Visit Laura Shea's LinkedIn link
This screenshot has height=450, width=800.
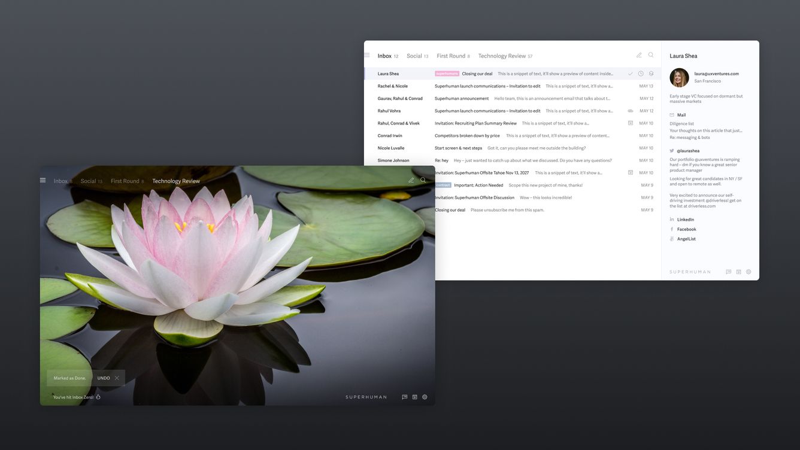[685, 219]
